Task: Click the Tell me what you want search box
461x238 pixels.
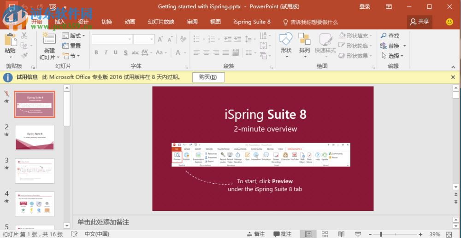Action: pyautogui.click(x=310, y=22)
